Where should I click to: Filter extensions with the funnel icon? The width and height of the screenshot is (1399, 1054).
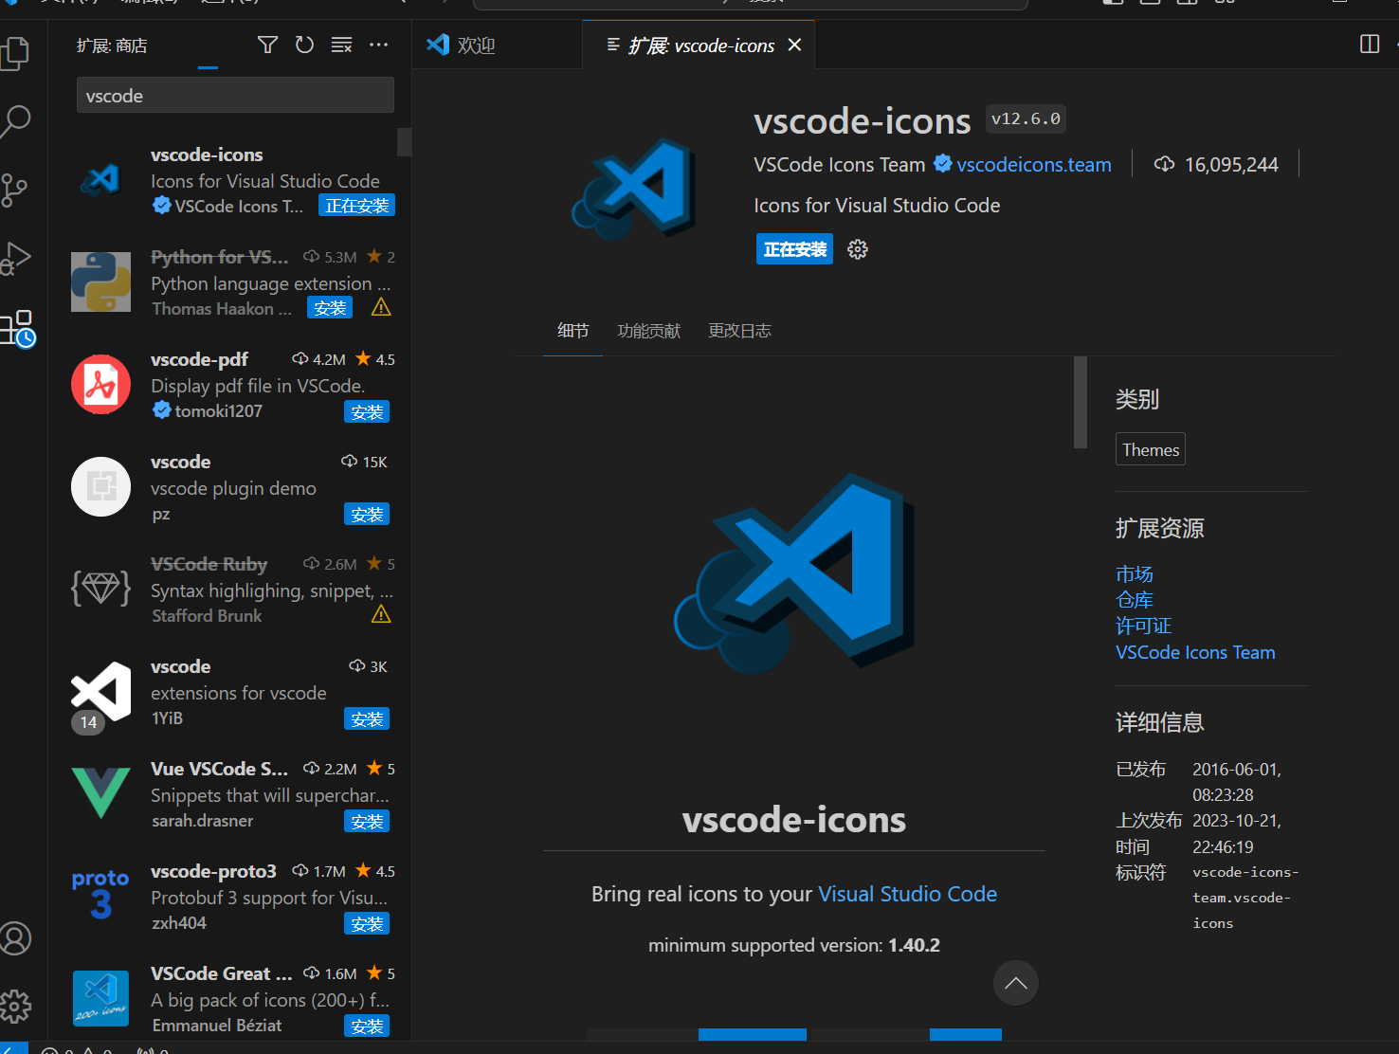[268, 45]
